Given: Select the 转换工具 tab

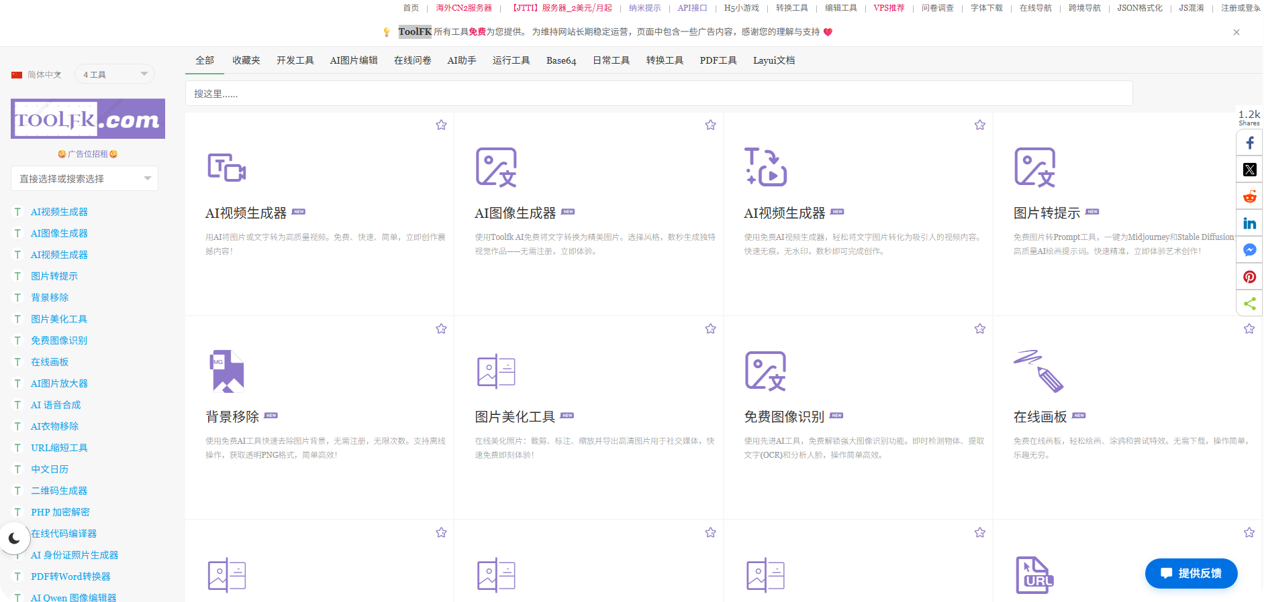Looking at the screenshot, I should [x=665, y=60].
